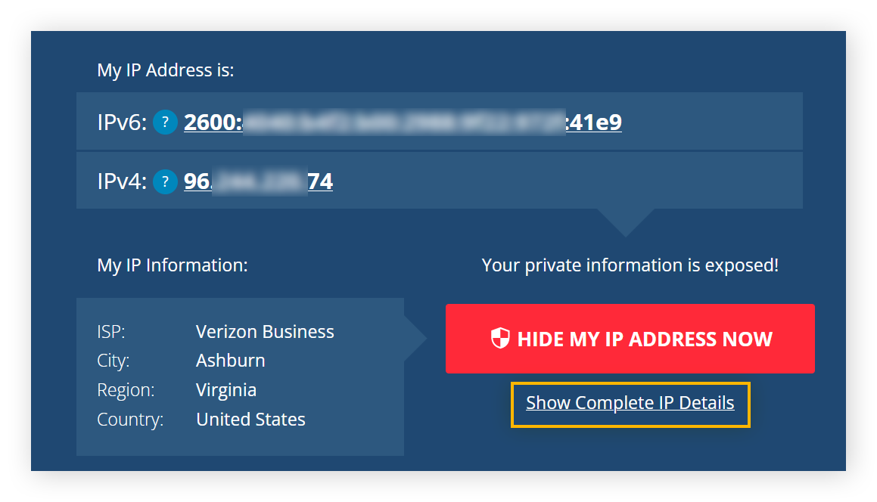Image resolution: width=877 pixels, height=502 pixels.
Task: Open the Show Complete IP Details link
Action: point(630,403)
